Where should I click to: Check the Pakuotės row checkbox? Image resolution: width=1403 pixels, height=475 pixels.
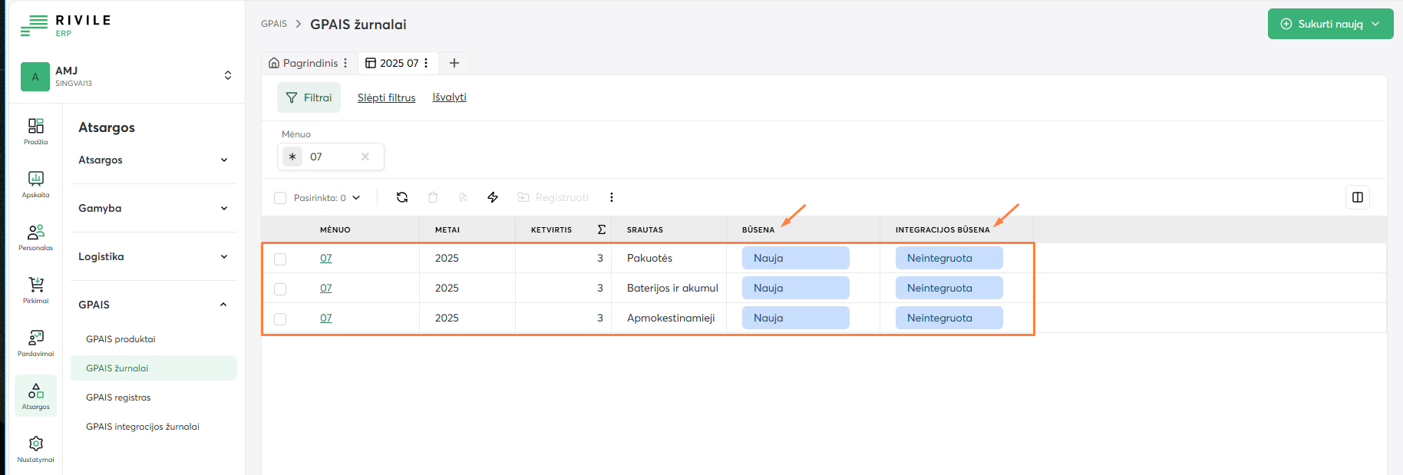pyautogui.click(x=280, y=259)
